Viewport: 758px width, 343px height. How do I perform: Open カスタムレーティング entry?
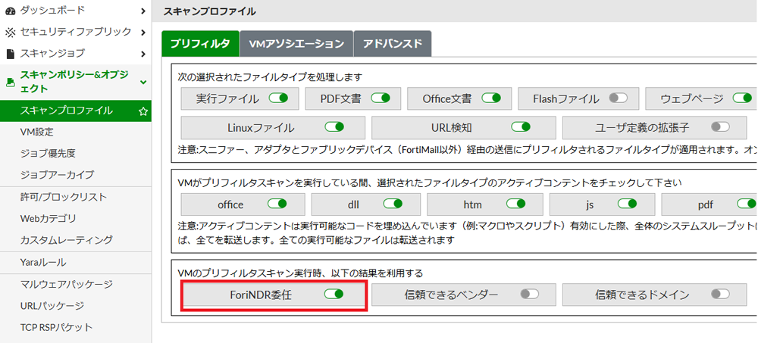pyautogui.click(x=76, y=239)
